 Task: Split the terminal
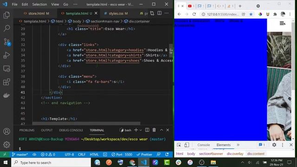click(147, 130)
